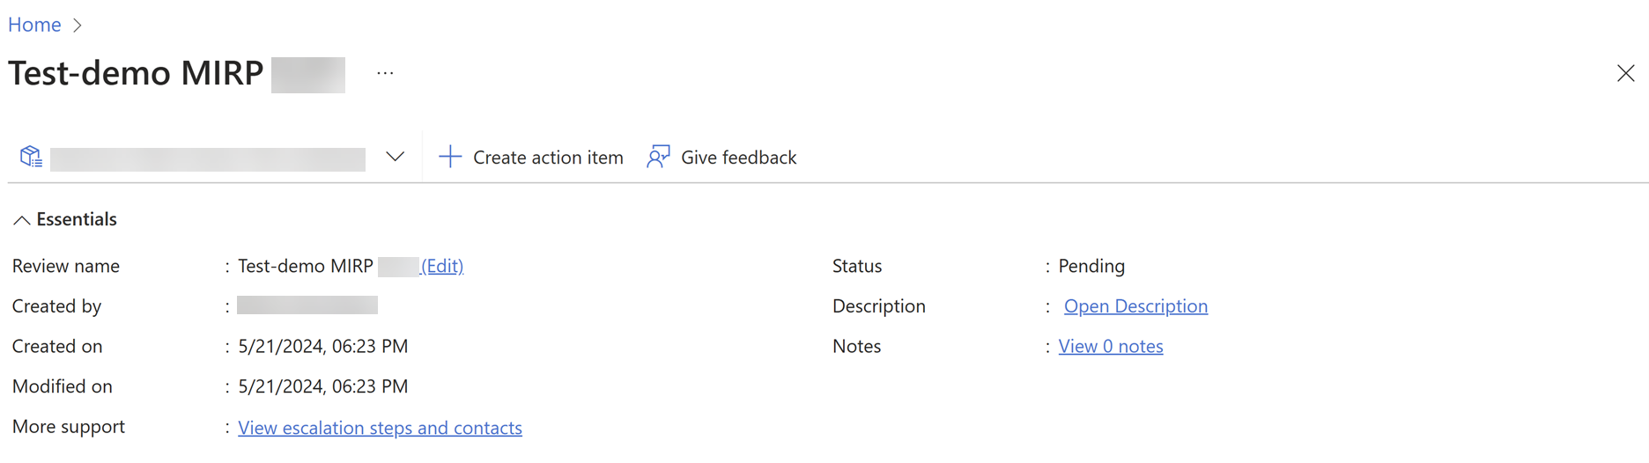Screen dimensions: 1649x463
Task: Click the plus icon for Create action item
Action: (450, 157)
